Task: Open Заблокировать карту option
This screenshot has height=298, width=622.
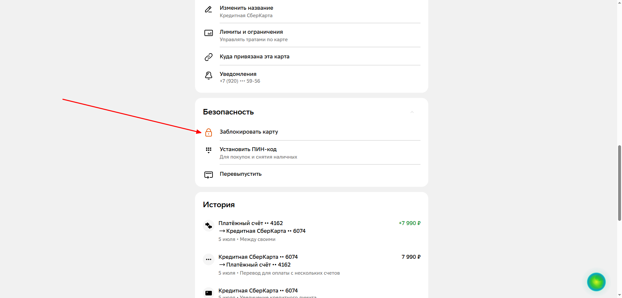Action: [249, 132]
